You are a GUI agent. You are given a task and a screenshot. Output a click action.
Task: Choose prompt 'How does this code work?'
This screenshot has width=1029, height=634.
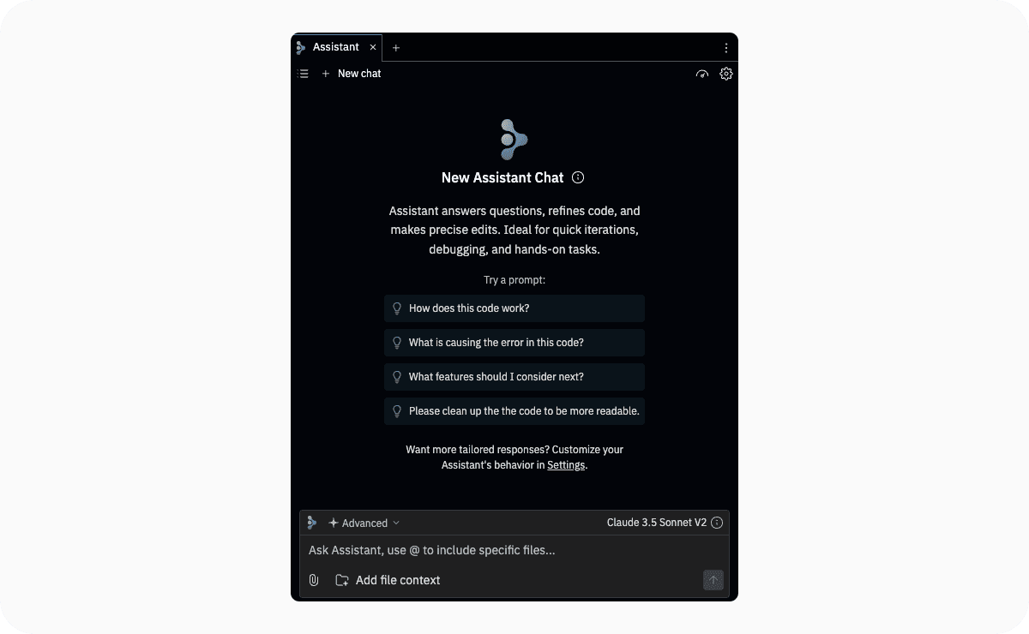514,308
